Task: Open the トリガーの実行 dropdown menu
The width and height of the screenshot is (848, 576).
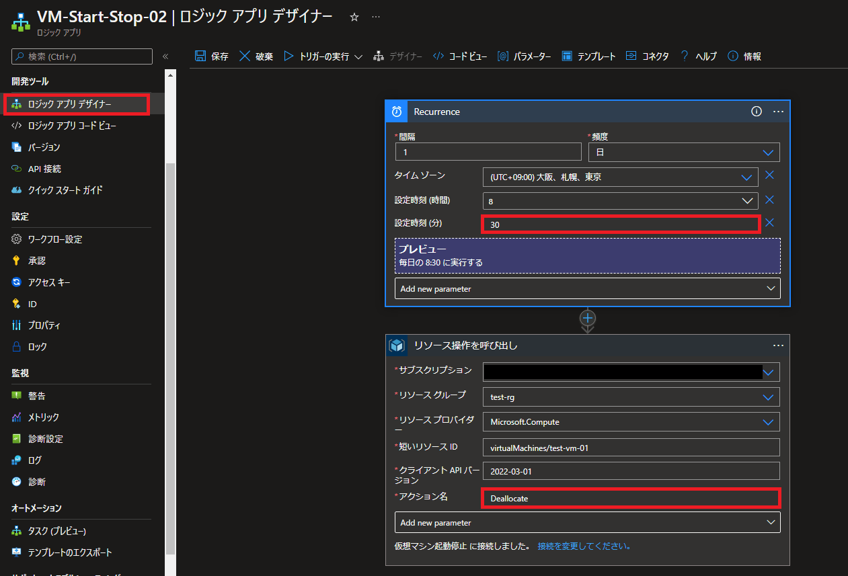Action: click(358, 56)
